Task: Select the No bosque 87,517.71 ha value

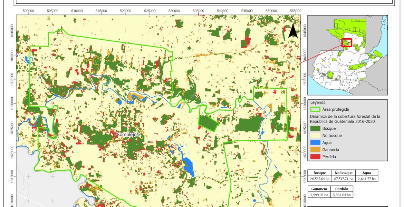Action: pos(343,179)
